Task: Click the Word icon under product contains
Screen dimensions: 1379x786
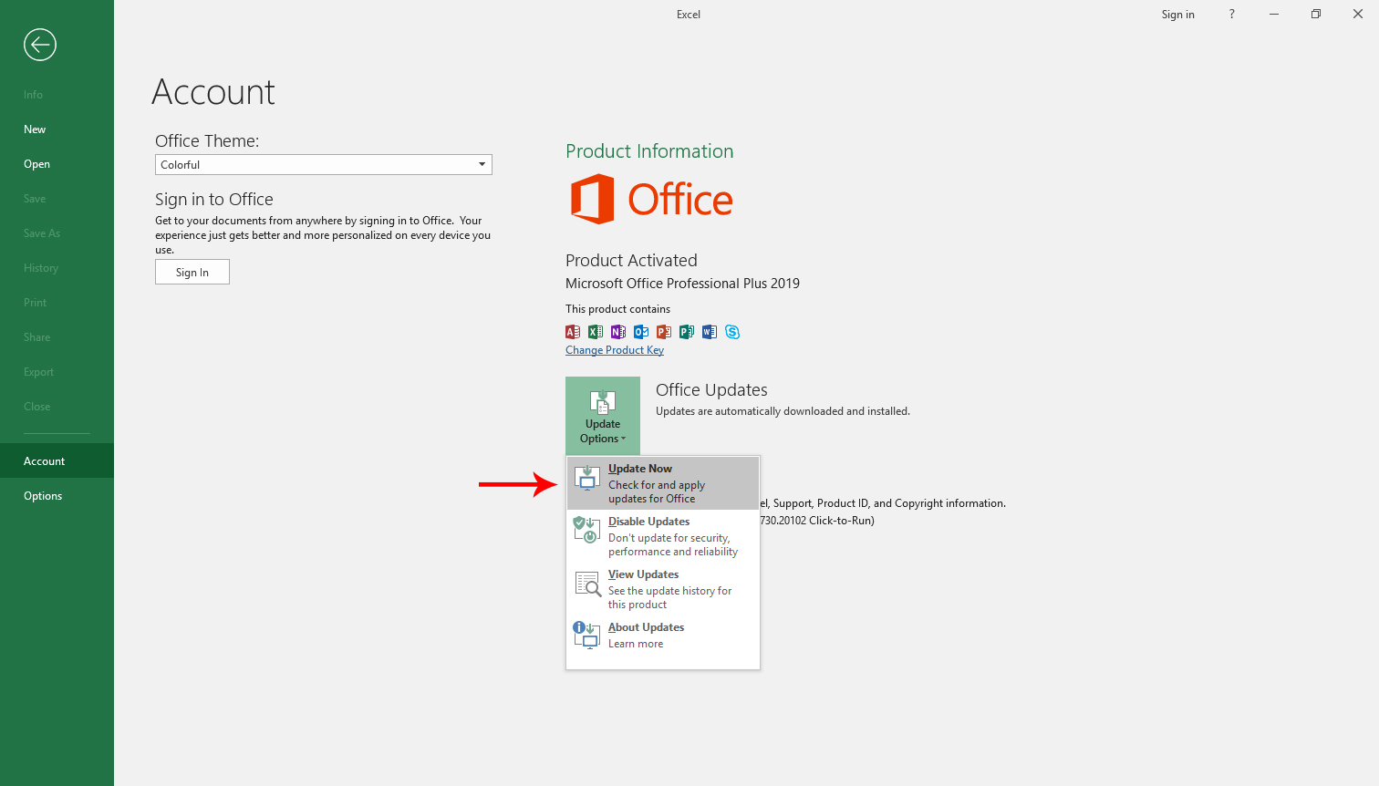Action: click(x=710, y=332)
